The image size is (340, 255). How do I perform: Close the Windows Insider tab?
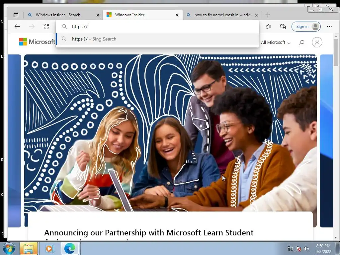click(177, 15)
